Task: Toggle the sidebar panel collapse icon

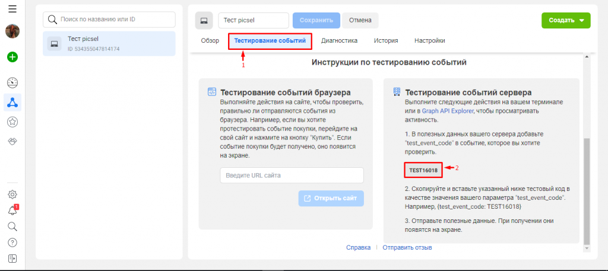Action: (x=12, y=258)
